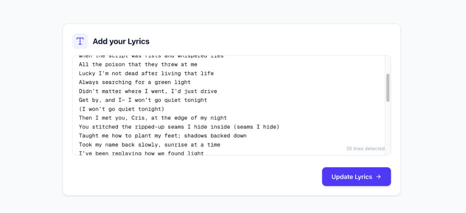Grab the lyrics box scrollbar thumb
466x213 pixels.
(388, 87)
